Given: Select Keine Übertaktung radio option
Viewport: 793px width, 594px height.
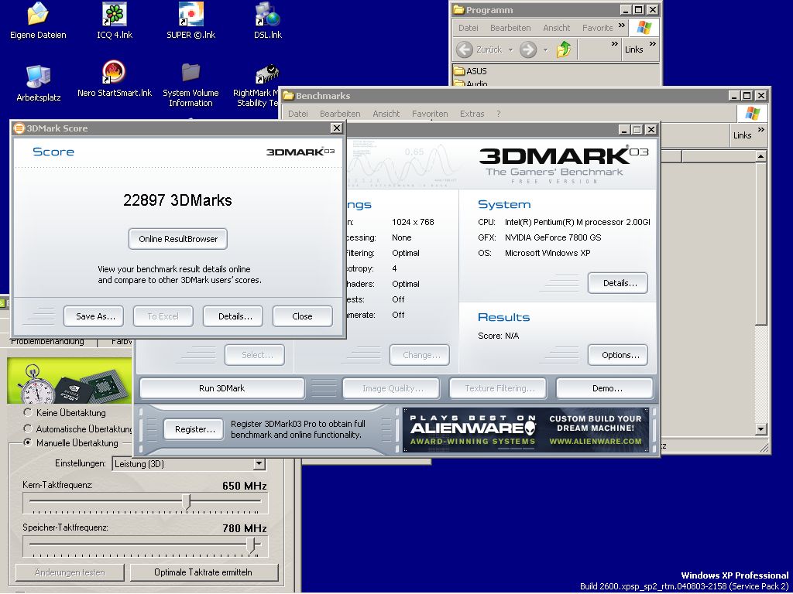Looking at the screenshot, I should 29,413.
